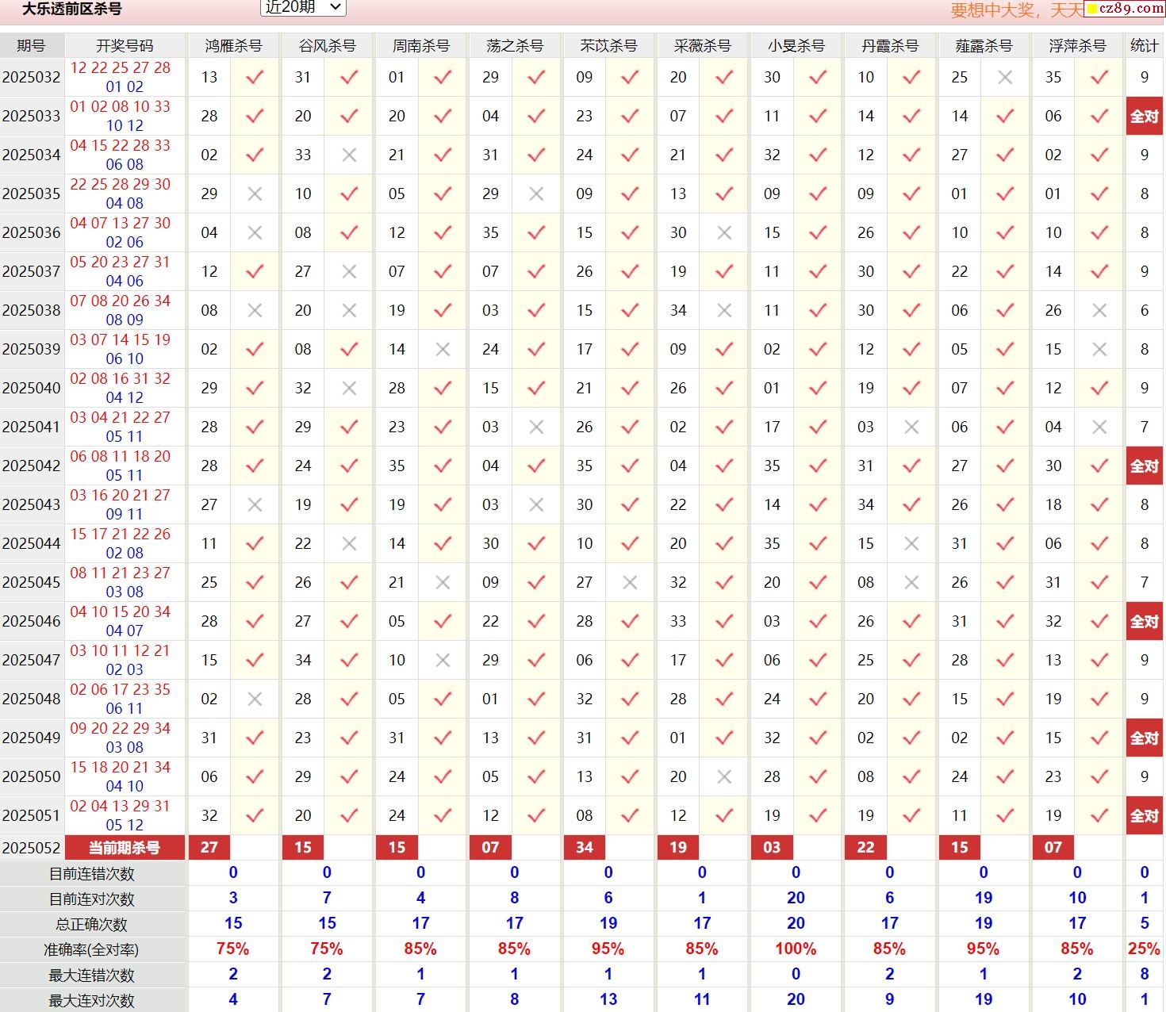1166x1012 pixels.
Task: Click the 浮萍杀号 column header
Action: coord(1077,45)
